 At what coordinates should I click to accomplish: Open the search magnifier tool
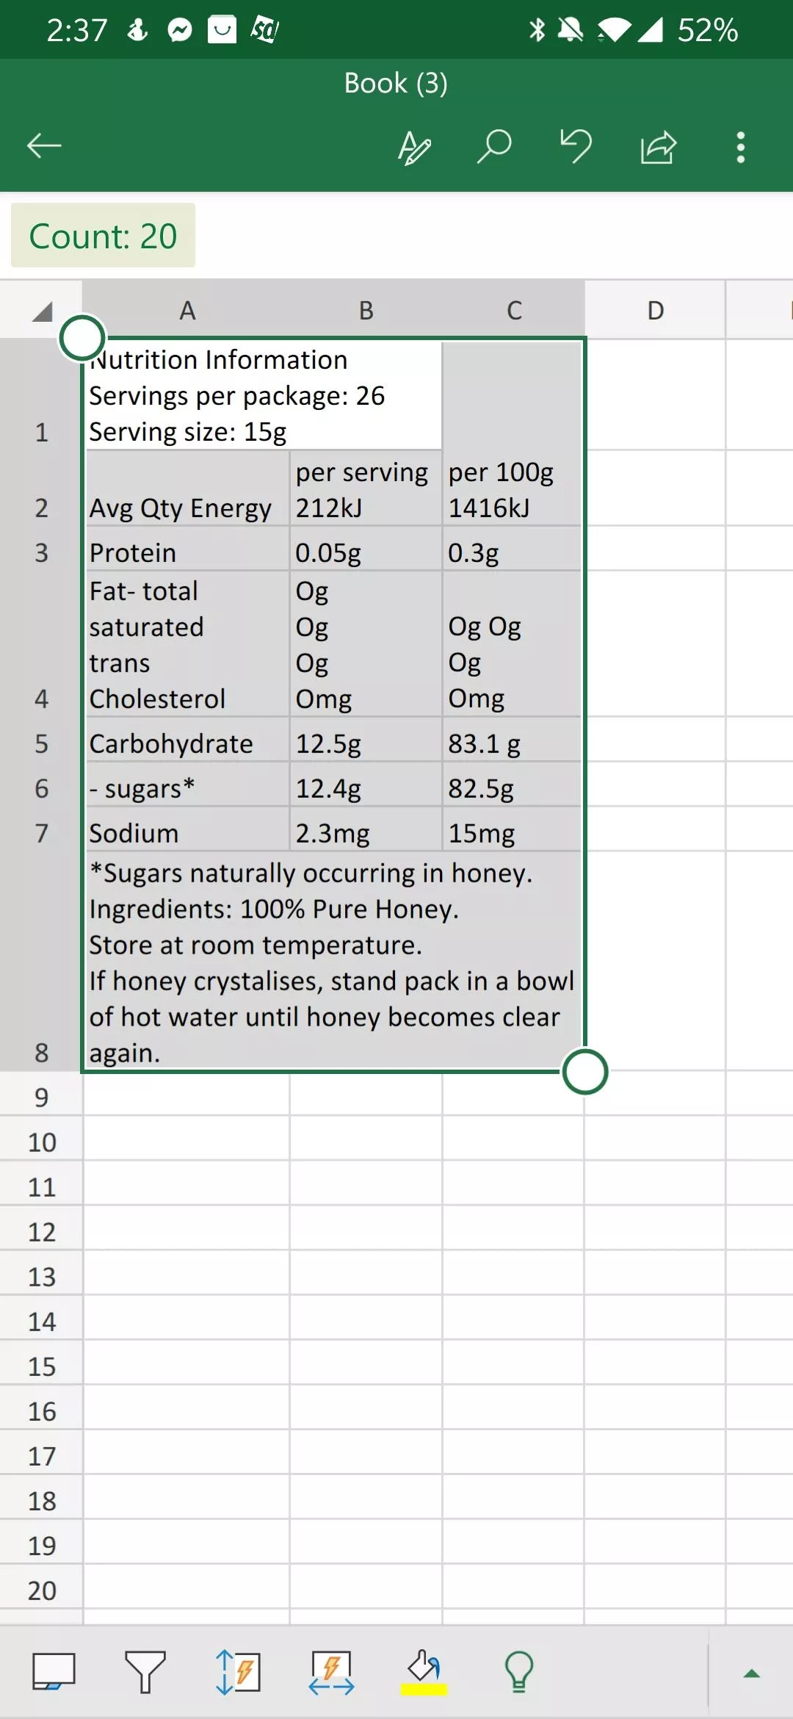click(x=494, y=146)
